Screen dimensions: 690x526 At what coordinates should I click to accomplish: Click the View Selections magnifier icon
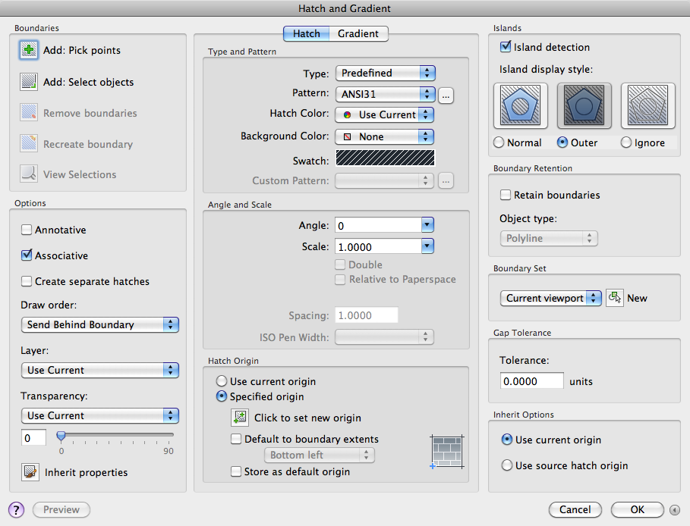tap(29, 174)
